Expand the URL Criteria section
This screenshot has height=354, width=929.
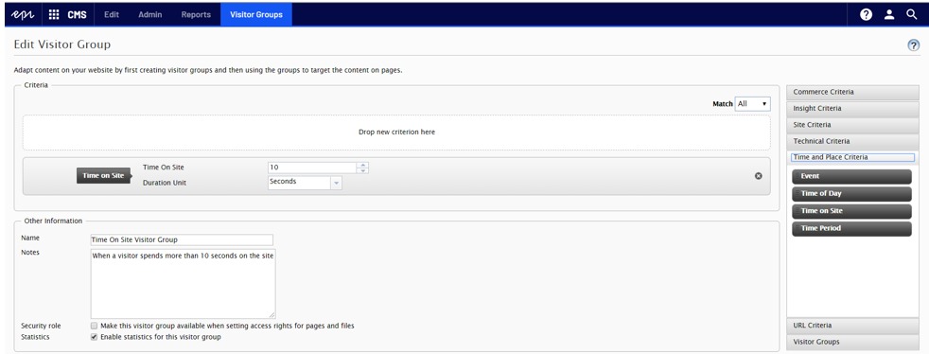pyautogui.click(x=852, y=326)
